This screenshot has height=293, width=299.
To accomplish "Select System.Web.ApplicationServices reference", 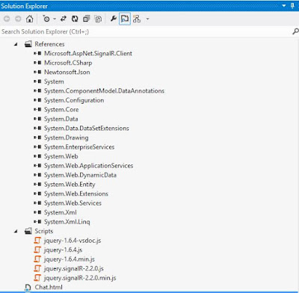I will pyautogui.click(x=89, y=166).
